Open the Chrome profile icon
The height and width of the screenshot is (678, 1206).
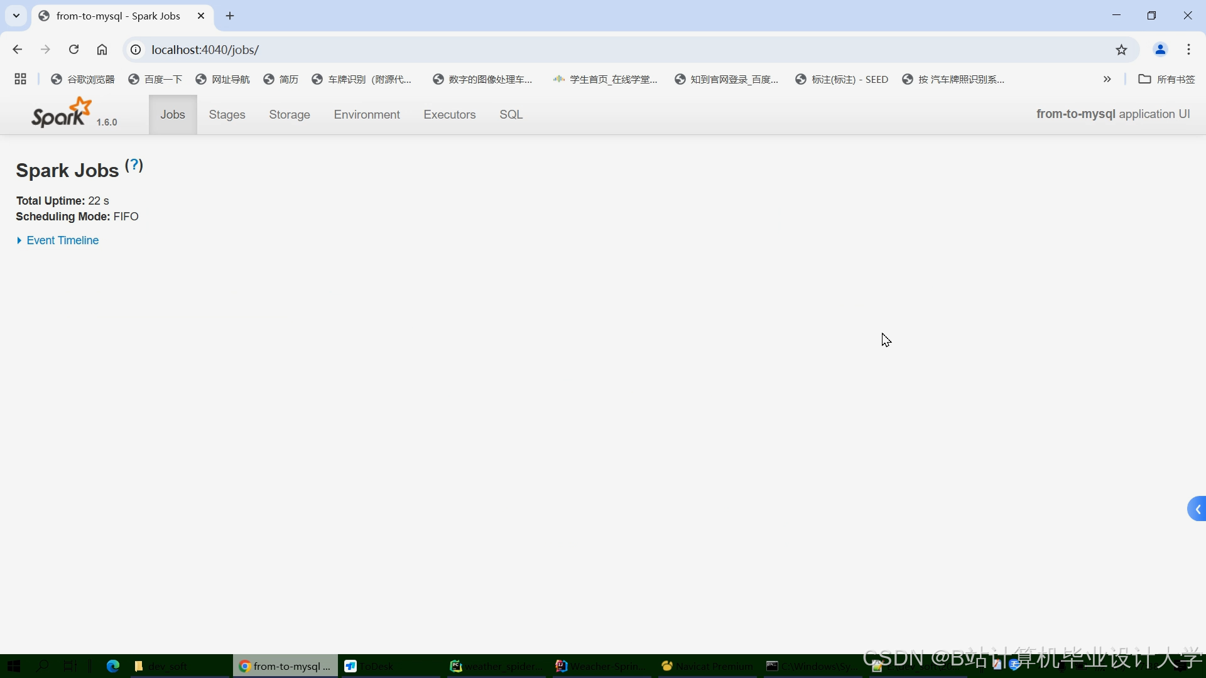point(1160,50)
